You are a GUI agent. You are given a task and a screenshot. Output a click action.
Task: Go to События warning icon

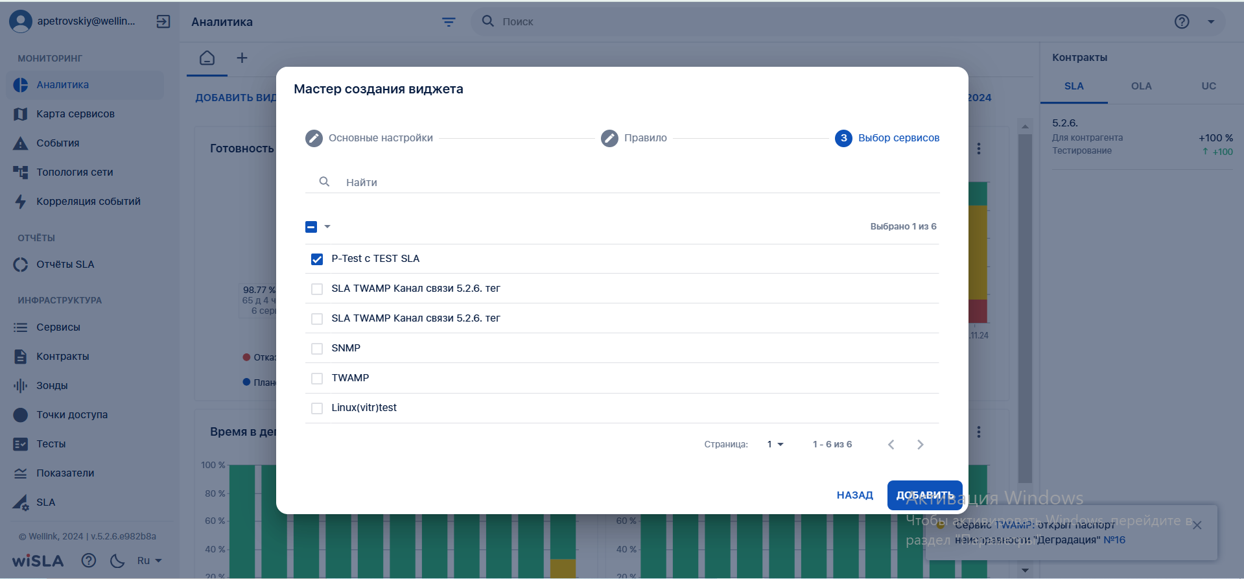(21, 143)
